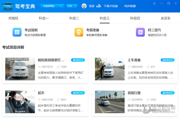Click the orange 考前准备 car icon
Image resolution: width=180 pixels, height=118 pixels.
pyautogui.click(x=79, y=32)
